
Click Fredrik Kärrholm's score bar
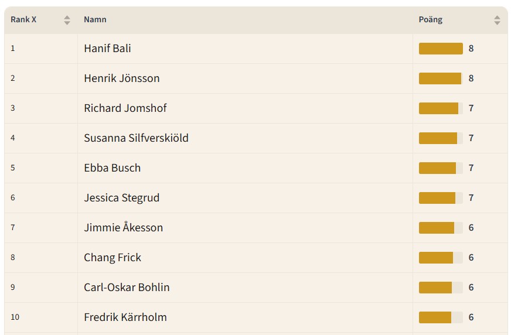pos(441,317)
